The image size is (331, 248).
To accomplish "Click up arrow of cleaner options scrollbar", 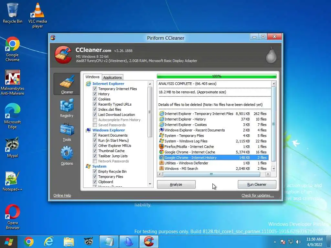I will coord(150,84).
